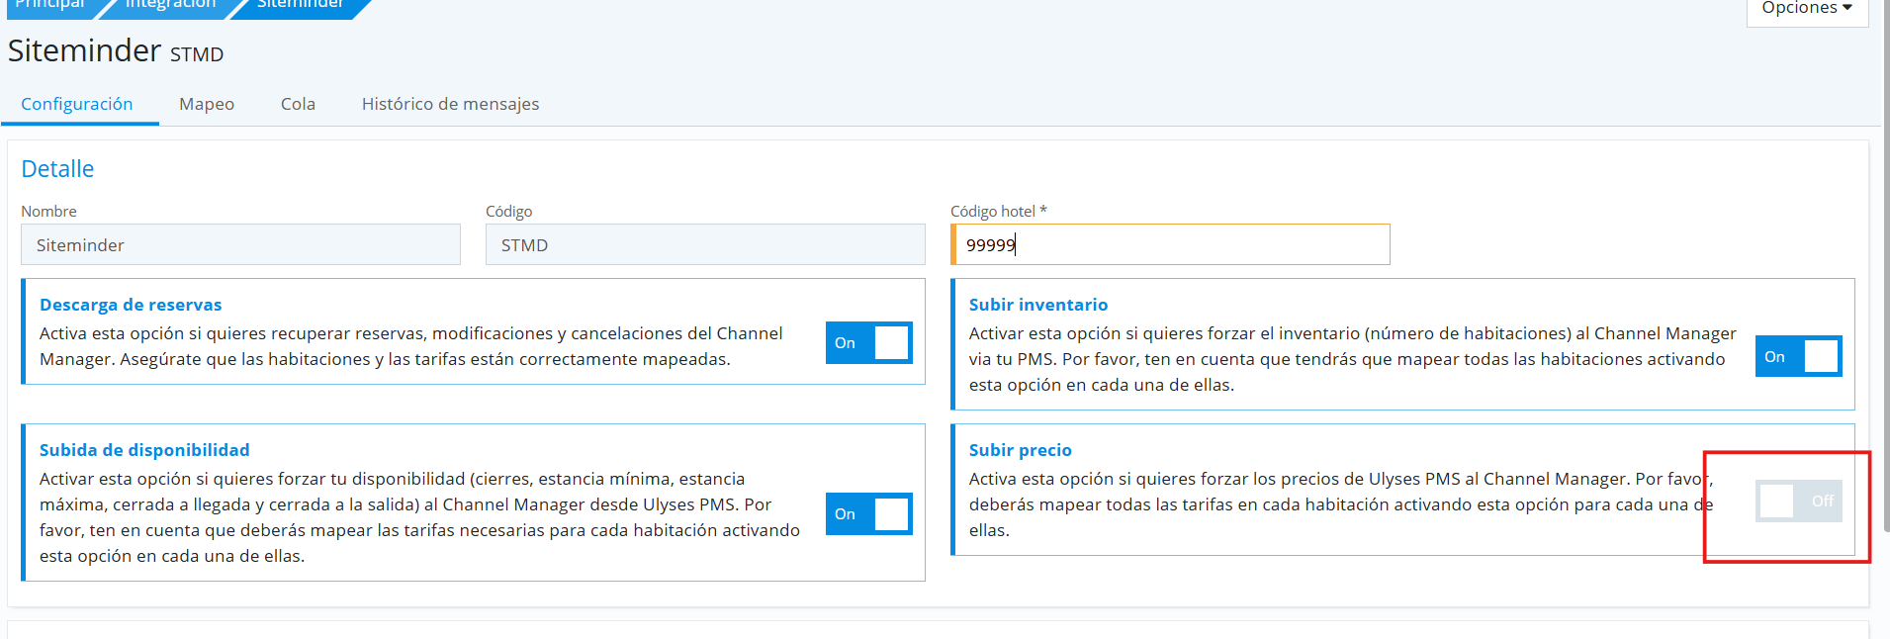Click the Detalle section heading
1890x639 pixels.
click(57, 169)
